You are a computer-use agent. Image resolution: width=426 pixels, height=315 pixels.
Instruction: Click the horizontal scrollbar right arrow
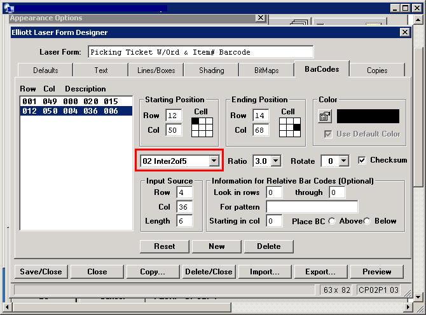coord(408,307)
